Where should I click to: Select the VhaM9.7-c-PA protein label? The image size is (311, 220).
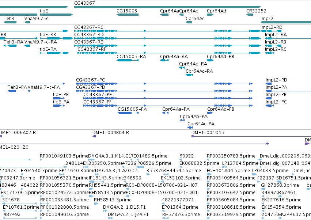coord(44,87)
